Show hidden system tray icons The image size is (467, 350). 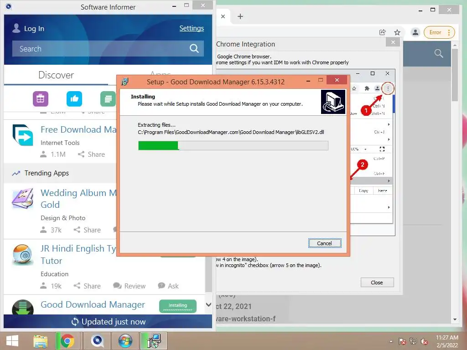(x=391, y=341)
